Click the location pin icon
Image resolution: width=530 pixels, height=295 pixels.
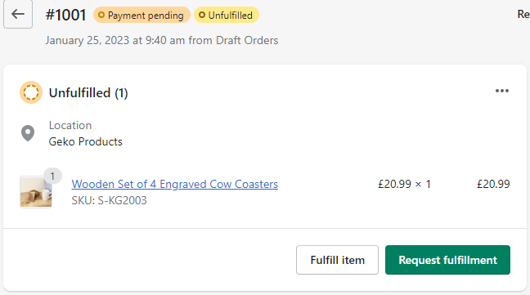tap(28, 133)
